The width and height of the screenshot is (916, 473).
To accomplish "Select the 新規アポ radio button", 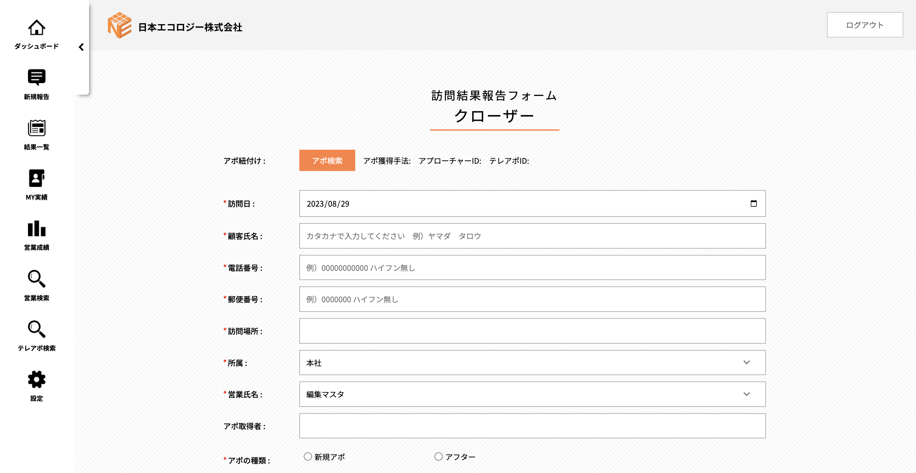I will (308, 456).
